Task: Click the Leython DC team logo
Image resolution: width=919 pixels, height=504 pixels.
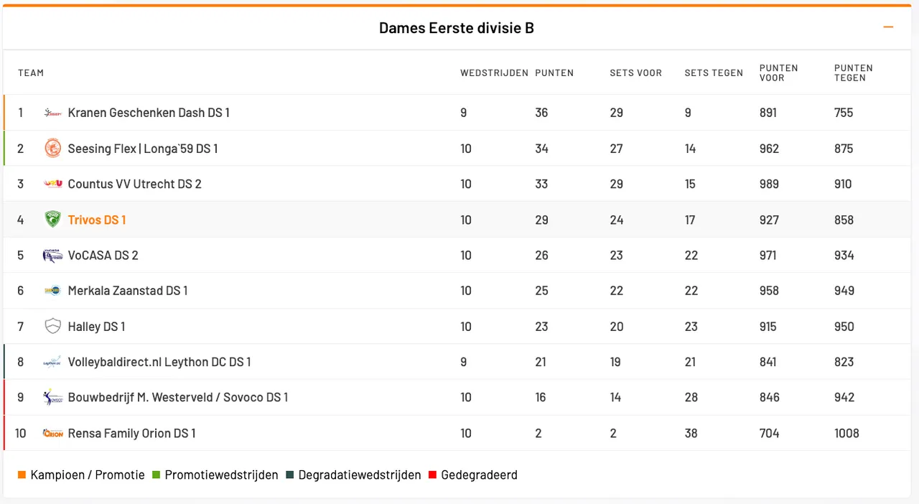Action: [x=52, y=363]
